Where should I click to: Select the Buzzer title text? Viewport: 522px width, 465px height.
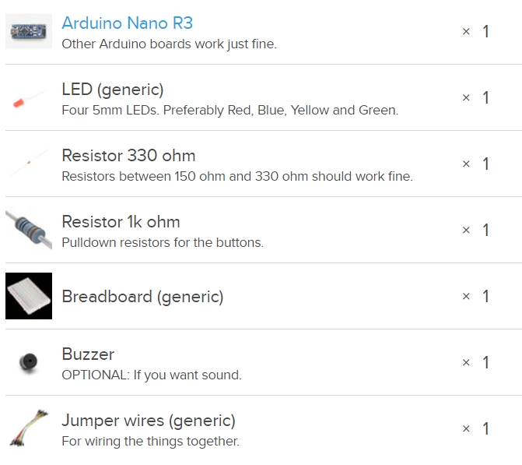[x=88, y=354]
